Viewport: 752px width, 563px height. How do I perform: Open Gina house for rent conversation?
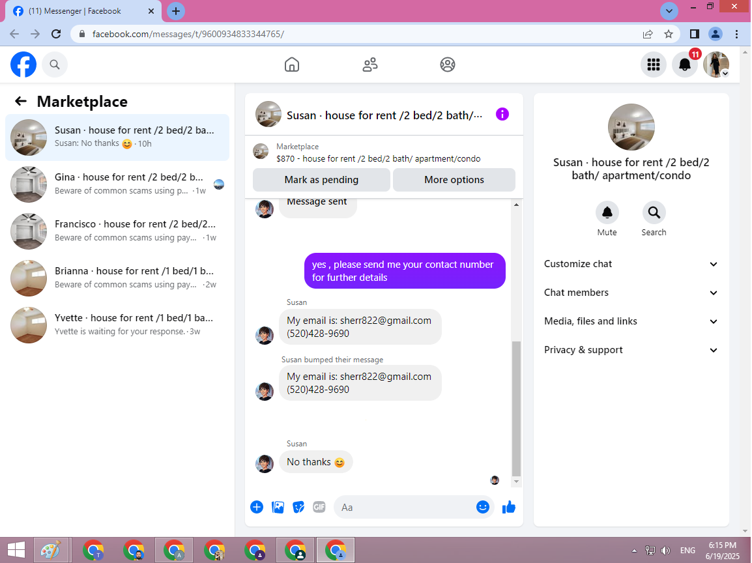tap(117, 184)
